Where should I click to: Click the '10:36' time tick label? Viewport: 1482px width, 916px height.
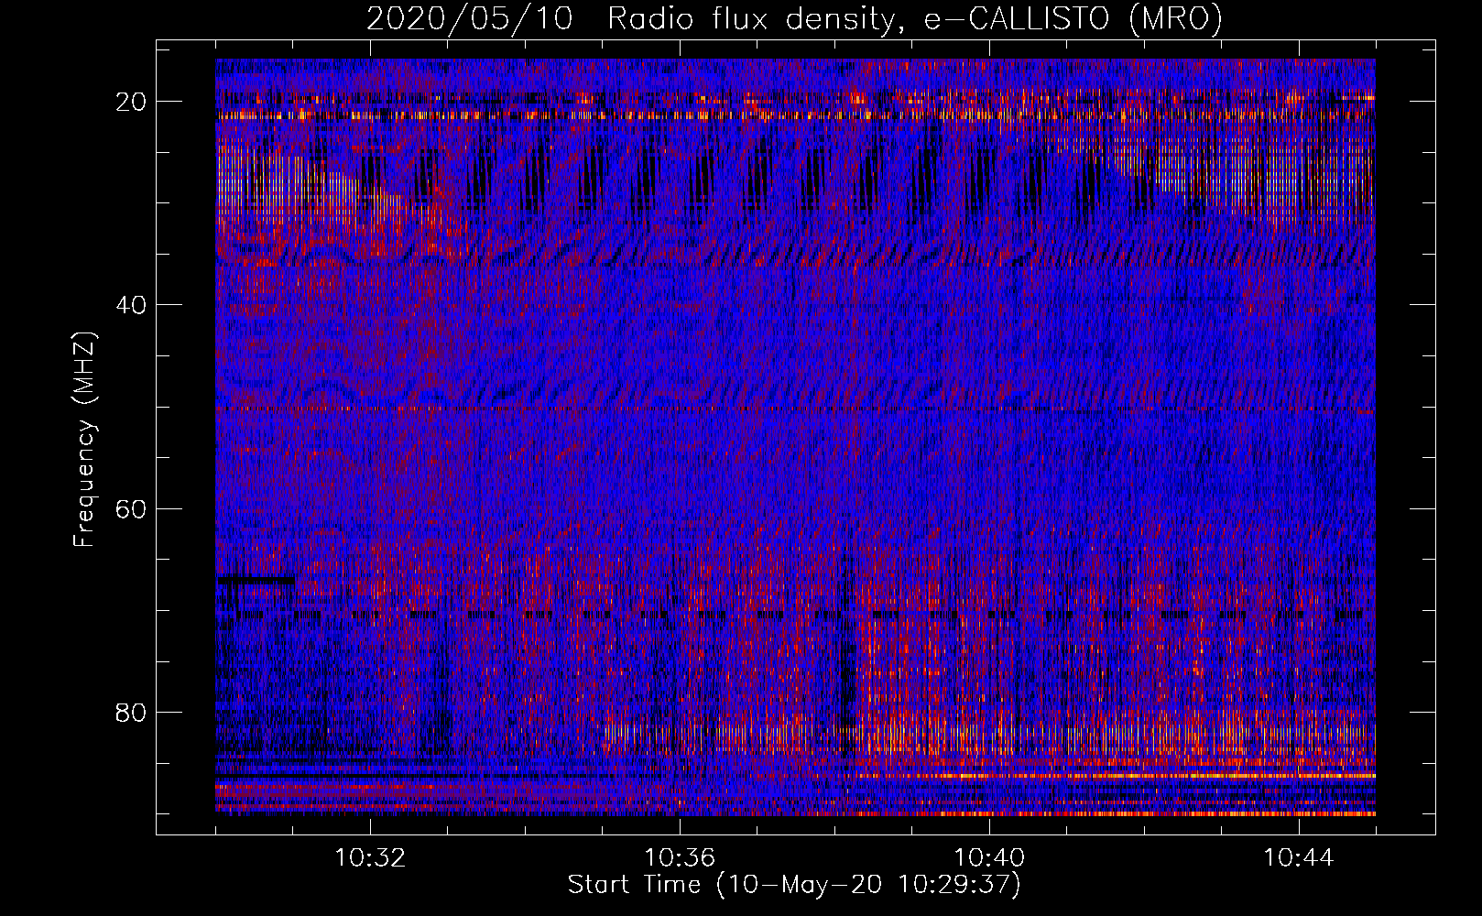[680, 858]
